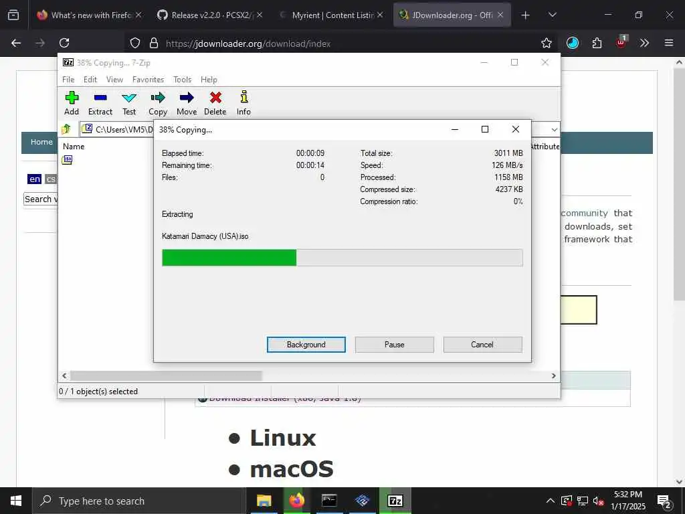Open the list all tabs dropdown
The width and height of the screenshot is (685, 514).
(552, 15)
